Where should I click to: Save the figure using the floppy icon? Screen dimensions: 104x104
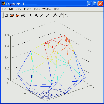tap(18, 15)
